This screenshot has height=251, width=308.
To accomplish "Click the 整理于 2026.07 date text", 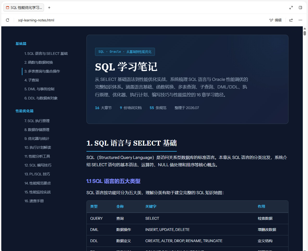I will coord(187,108).
